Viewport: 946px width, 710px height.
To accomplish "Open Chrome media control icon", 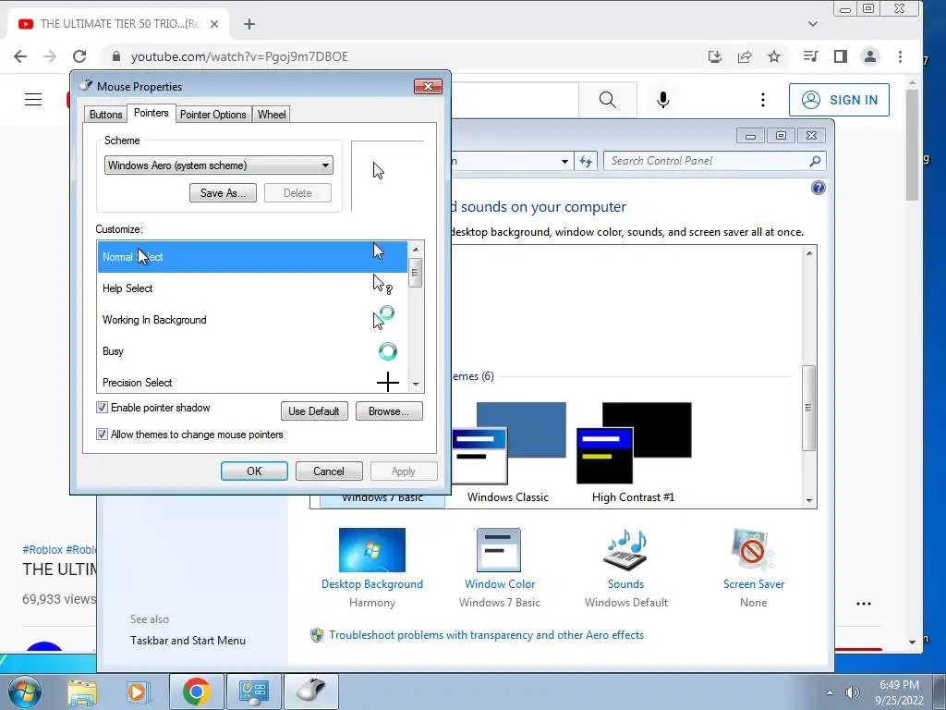I will pos(811,56).
